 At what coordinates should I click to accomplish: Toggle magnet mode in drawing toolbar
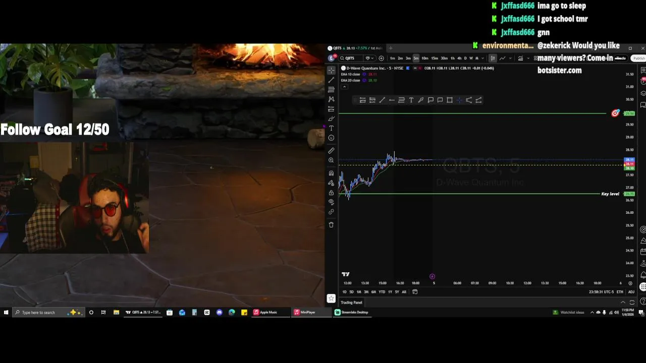331,173
